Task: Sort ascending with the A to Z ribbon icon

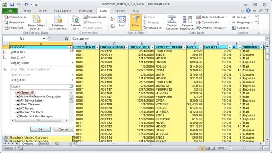Action: (x=113, y=19)
